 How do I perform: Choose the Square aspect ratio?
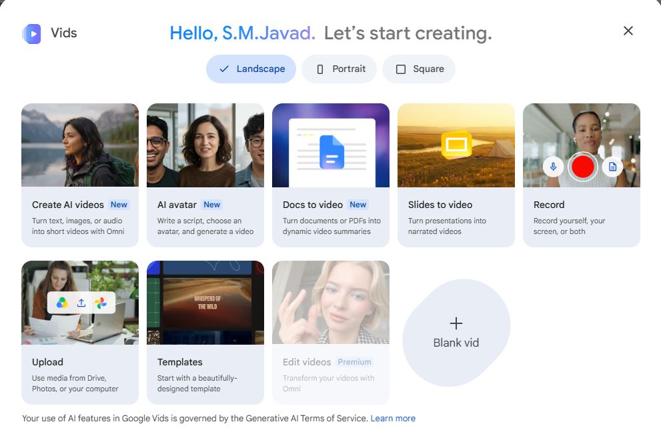click(419, 69)
